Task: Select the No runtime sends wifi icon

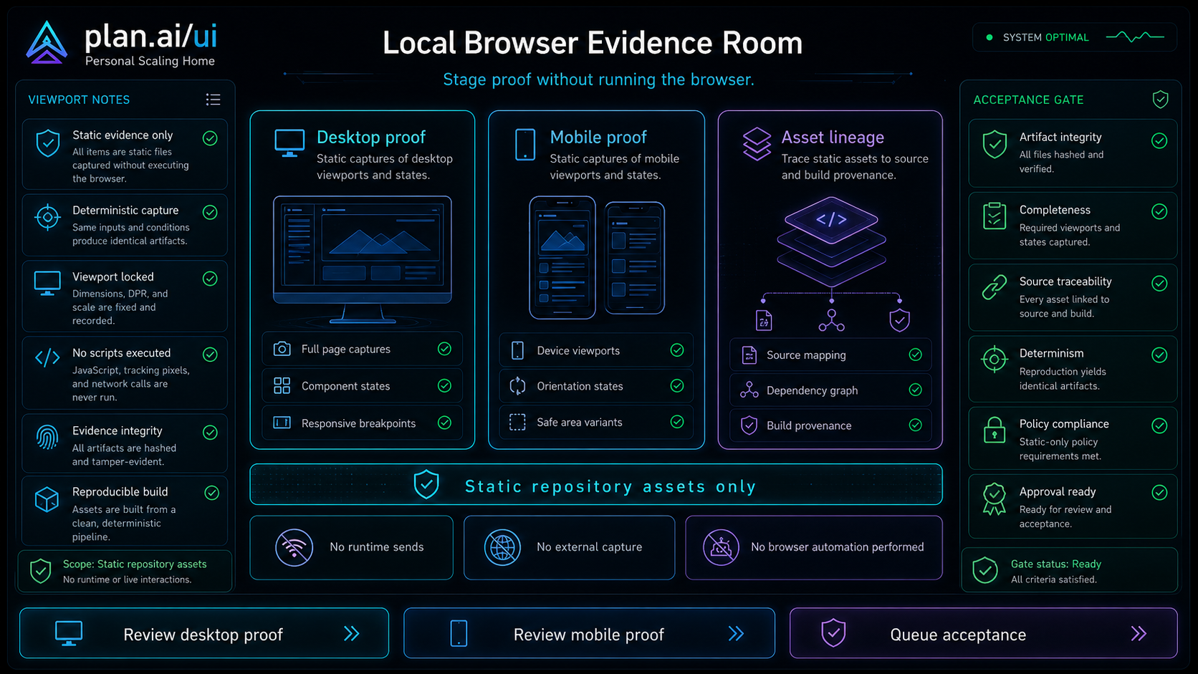Action: pyautogui.click(x=294, y=547)
